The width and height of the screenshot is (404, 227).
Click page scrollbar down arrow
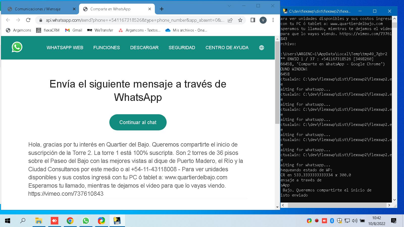[277, 207]
